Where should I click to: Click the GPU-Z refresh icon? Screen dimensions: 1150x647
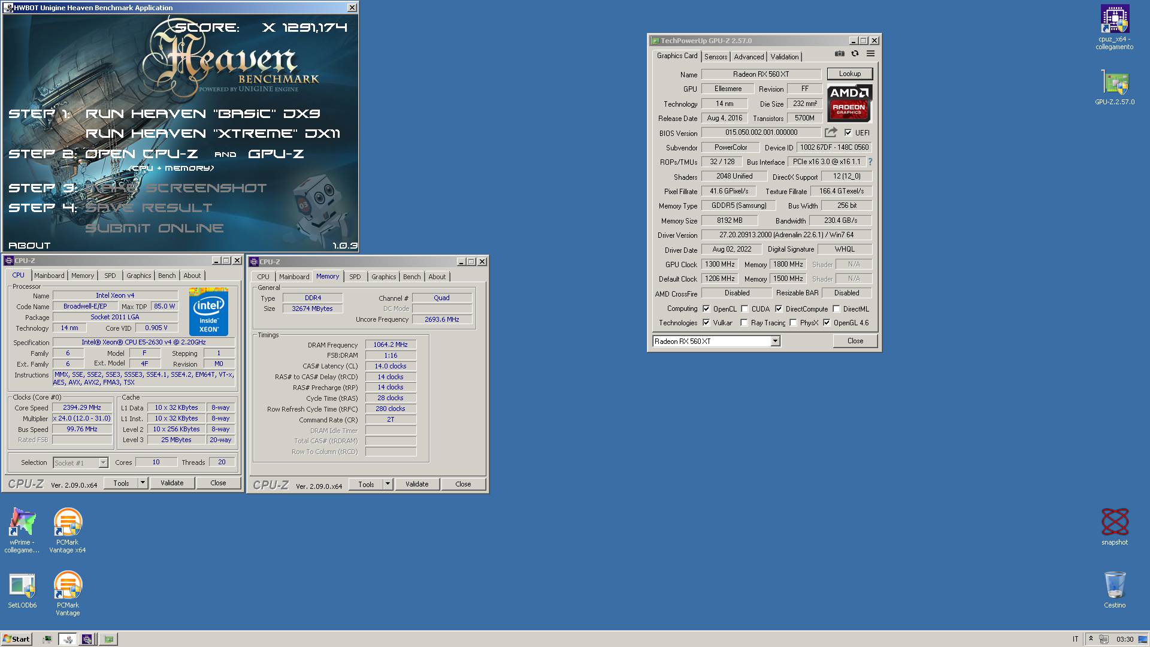[x=855, y=54]
